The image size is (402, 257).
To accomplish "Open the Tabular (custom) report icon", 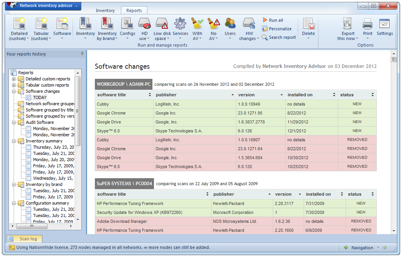I will point(41,24).
